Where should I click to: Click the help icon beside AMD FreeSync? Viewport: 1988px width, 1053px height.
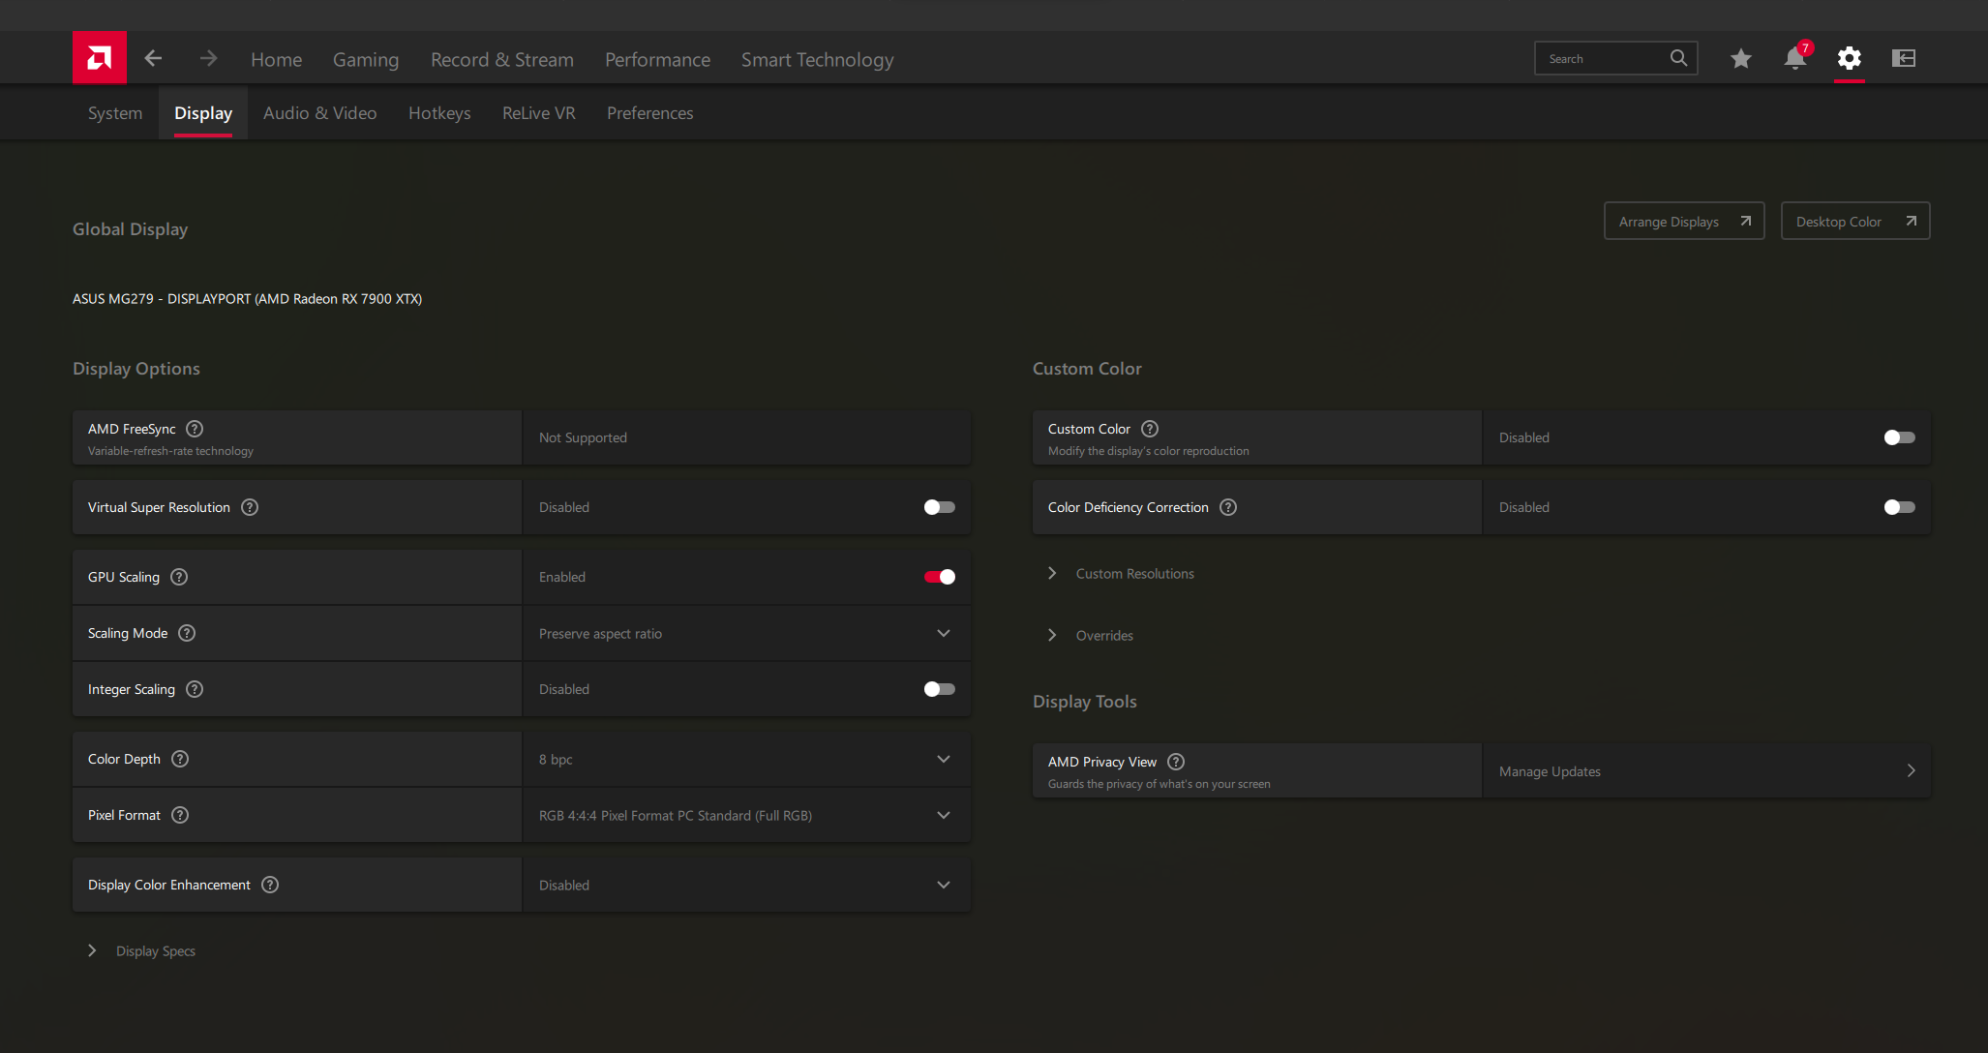(x=195, y=429)
